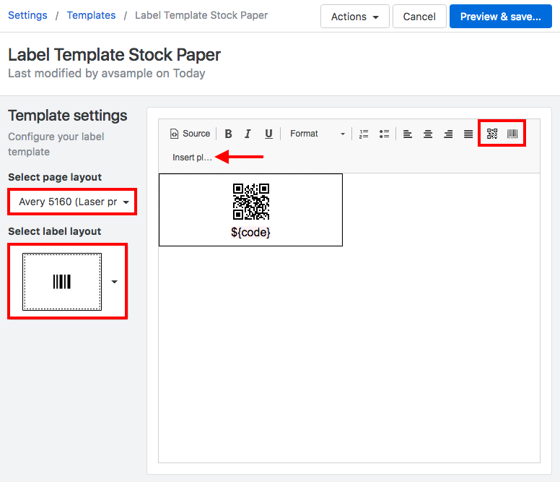Click the 'Last modified by avsample on Today' text

tap(106, 73)
